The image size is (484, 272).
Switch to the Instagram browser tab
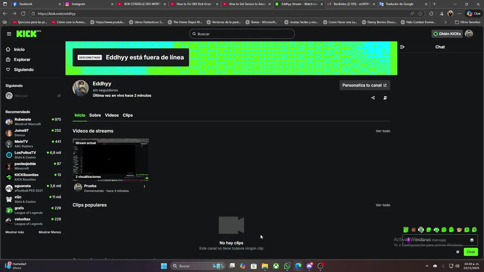(89, 4)
